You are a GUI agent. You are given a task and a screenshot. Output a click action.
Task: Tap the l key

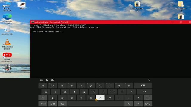click(122, 92)
